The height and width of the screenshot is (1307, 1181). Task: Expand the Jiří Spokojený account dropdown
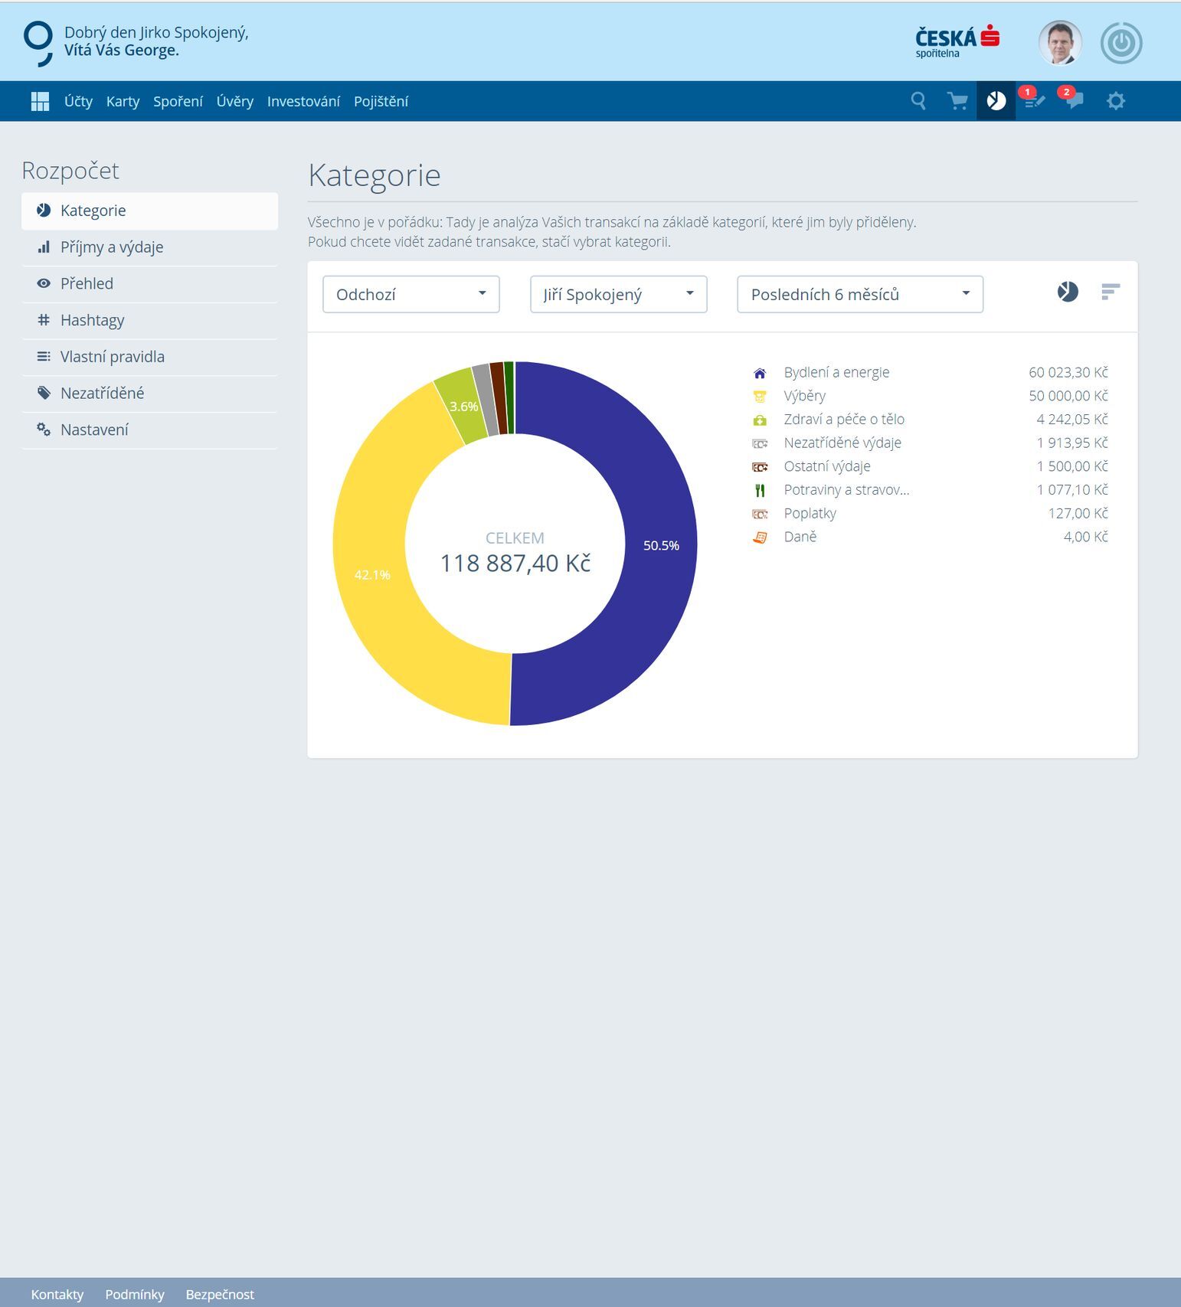pos(618,295)
